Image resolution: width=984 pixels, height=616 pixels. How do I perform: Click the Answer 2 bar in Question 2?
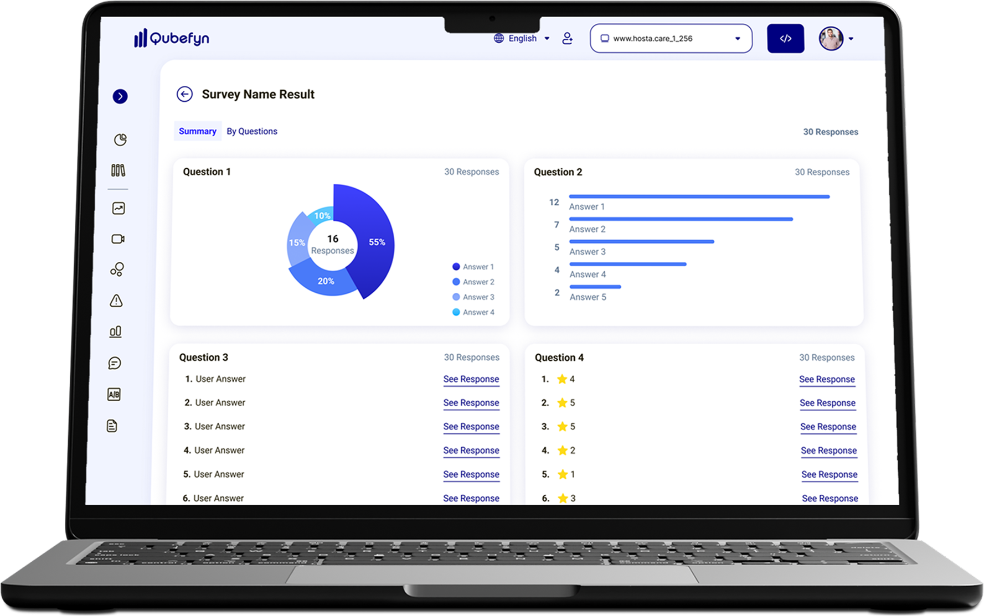pyautogui.click(x=681, y=219)
